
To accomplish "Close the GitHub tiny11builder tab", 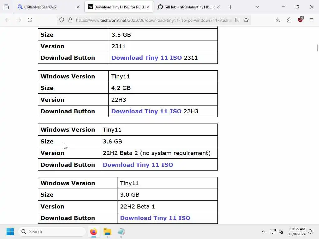I will pyautogui.click(x=218, y=7).
